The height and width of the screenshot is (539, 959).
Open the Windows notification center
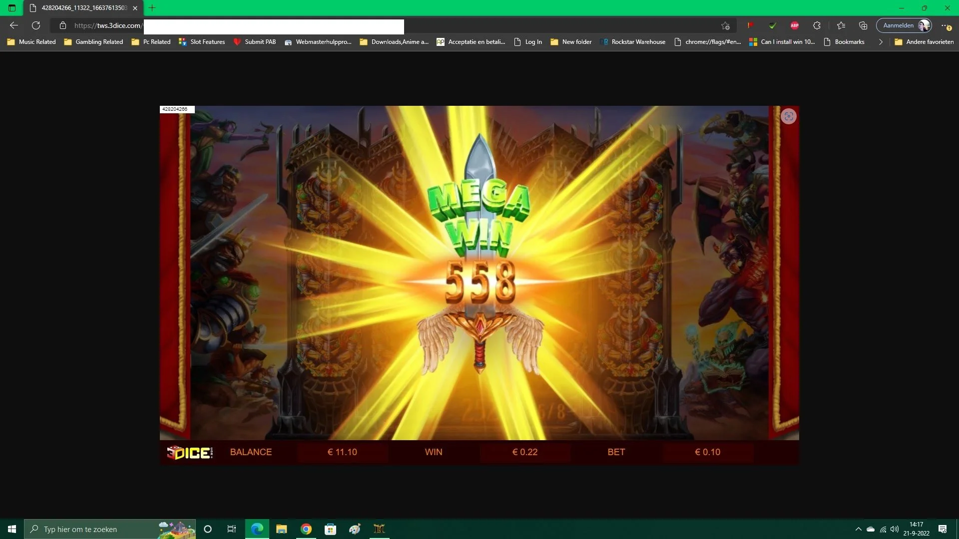point(943,529)
